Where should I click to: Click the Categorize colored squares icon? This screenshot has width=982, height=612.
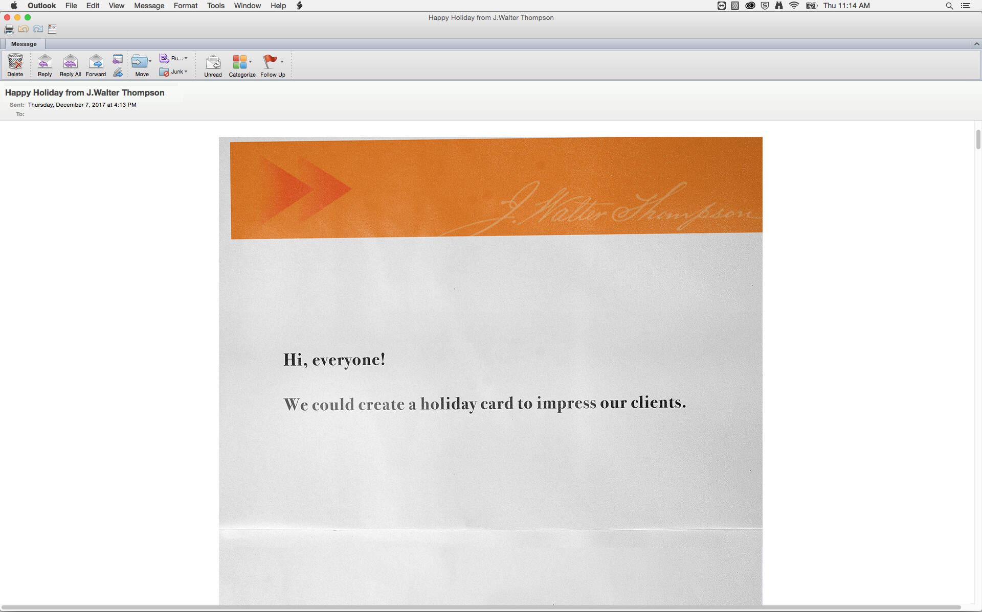click(239, 62)
